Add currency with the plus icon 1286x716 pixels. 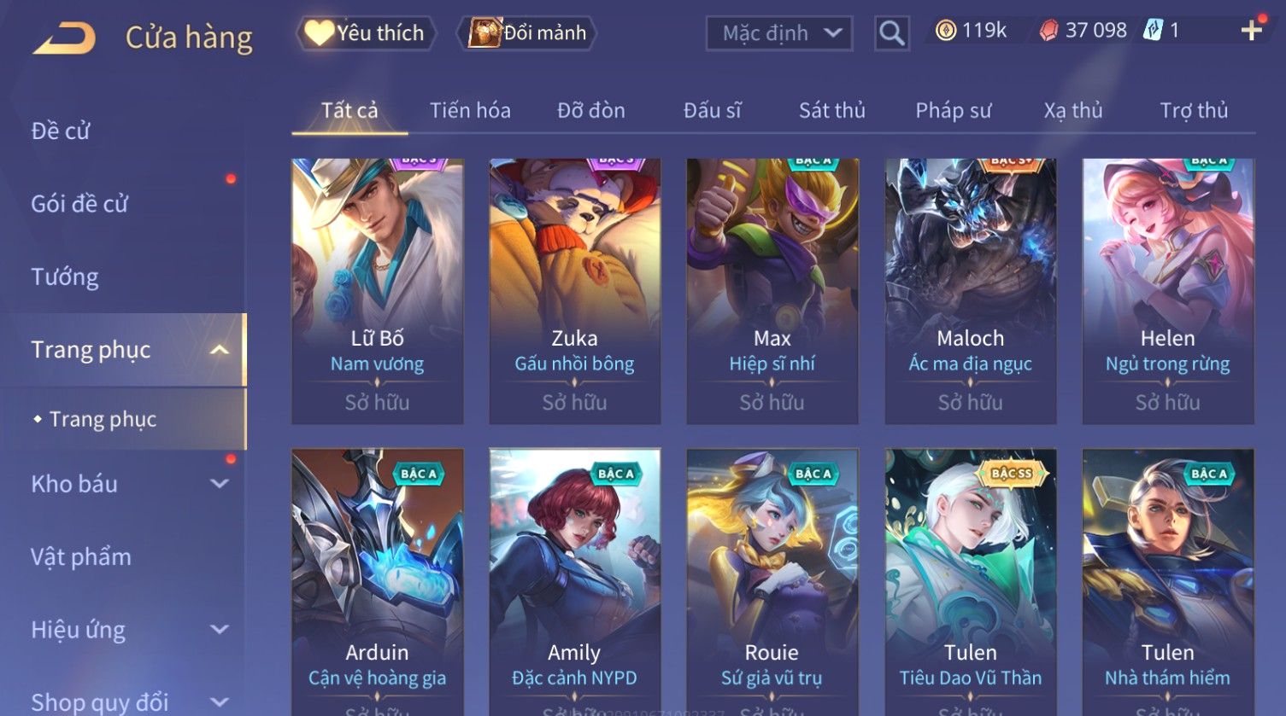pos(1251,32)
